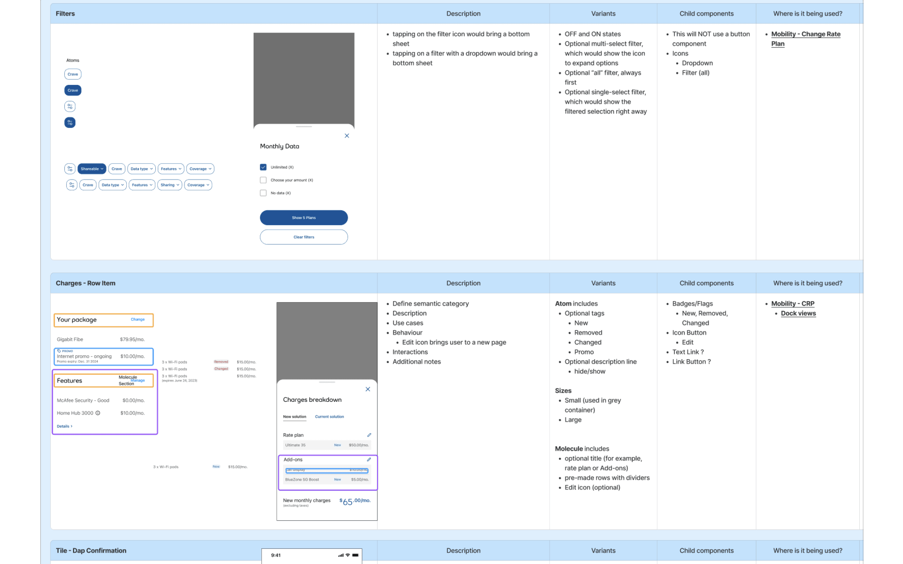Viewport: 903px width, 564px height.
Task: Uncheck the Unlimited (X) checkbox
Action: pyautogui.click(x=263, y=167)
